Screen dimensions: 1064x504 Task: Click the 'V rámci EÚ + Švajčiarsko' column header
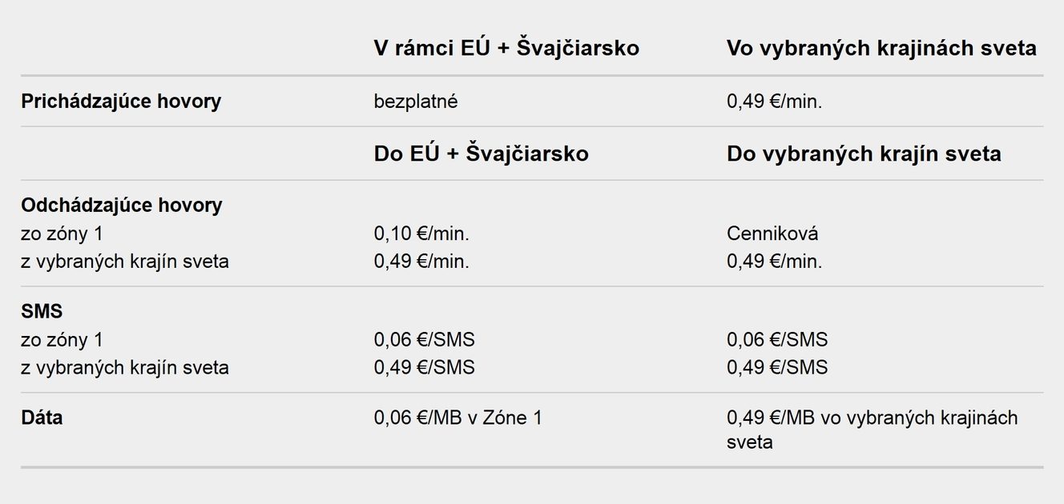[506, 49]
